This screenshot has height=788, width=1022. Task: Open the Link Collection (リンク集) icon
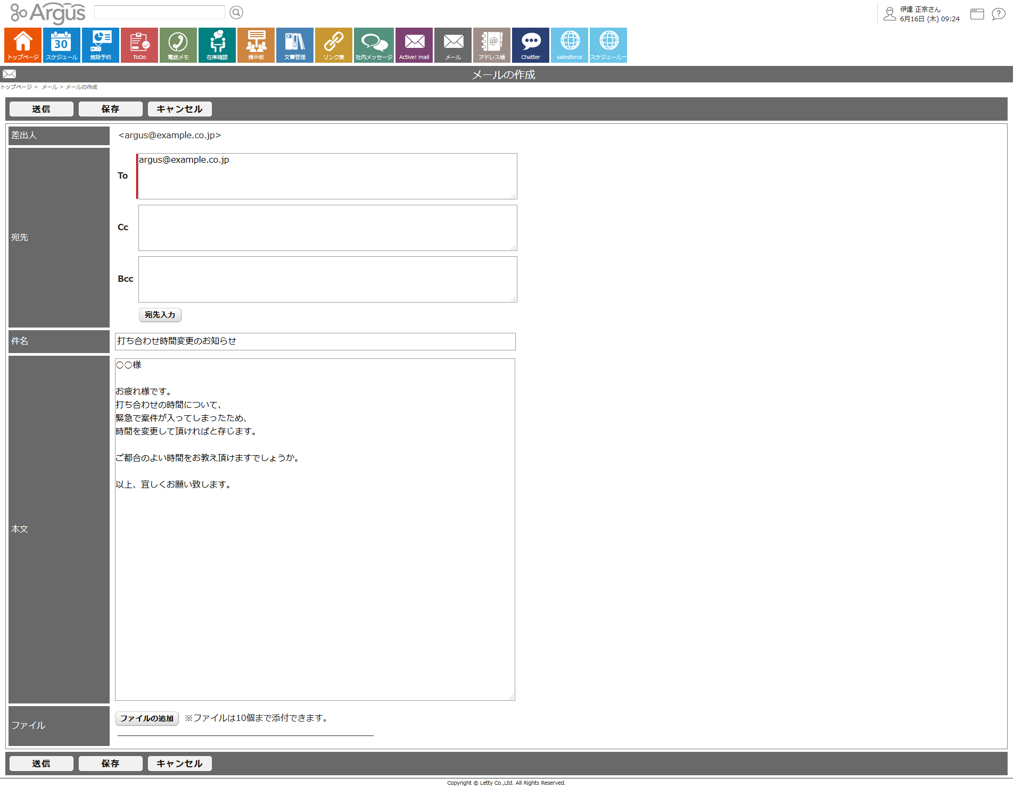pyautogui.click(x=334, y=45)
